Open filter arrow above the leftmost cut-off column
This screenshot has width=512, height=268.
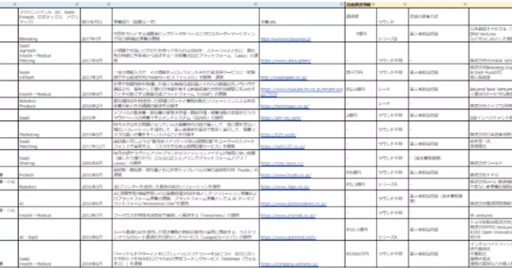(15, 4)
